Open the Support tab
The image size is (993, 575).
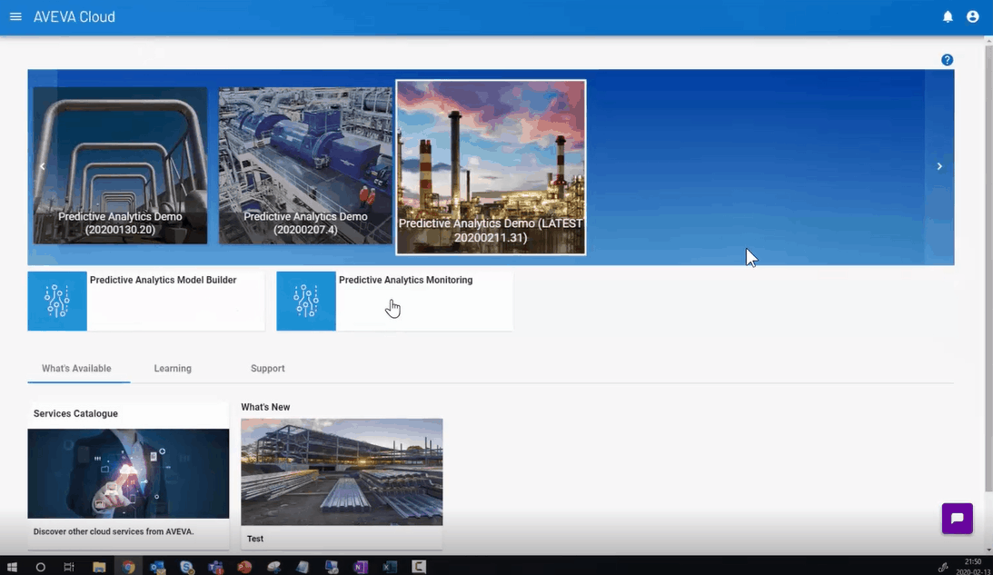click(267, 369)
